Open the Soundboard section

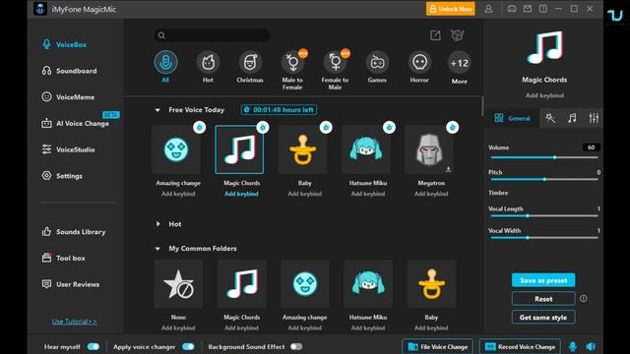coord(69,71)
